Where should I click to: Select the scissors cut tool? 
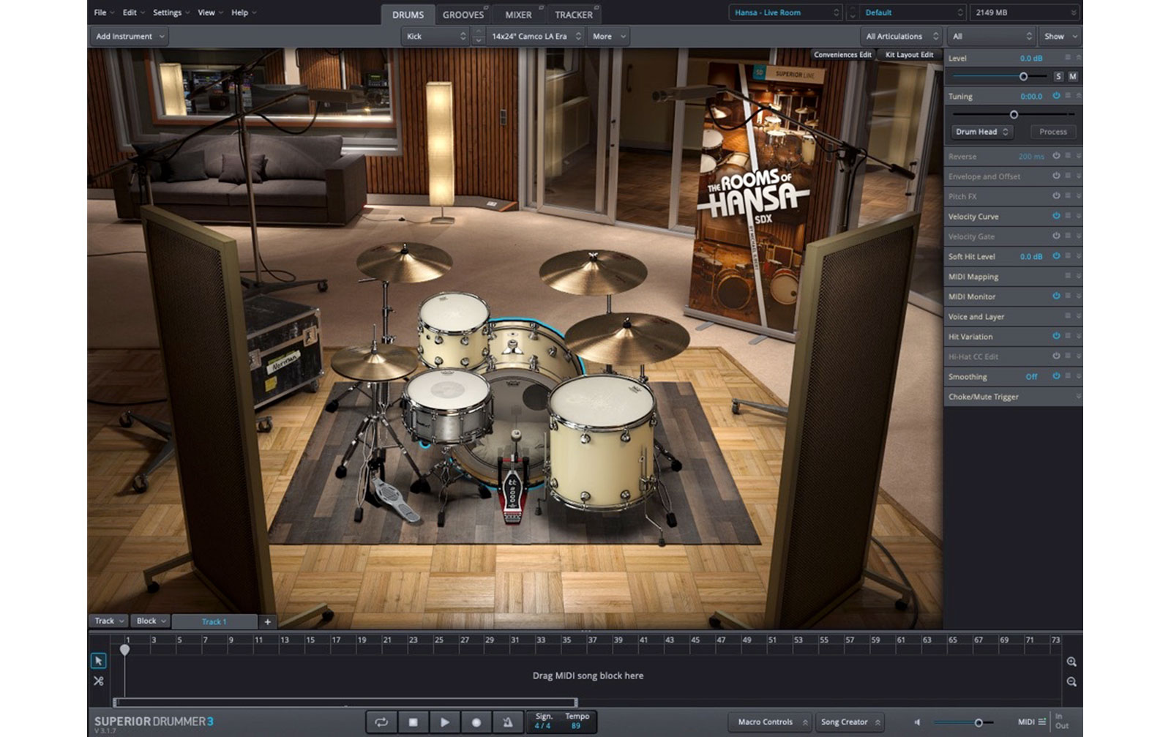tap(98, 681)
